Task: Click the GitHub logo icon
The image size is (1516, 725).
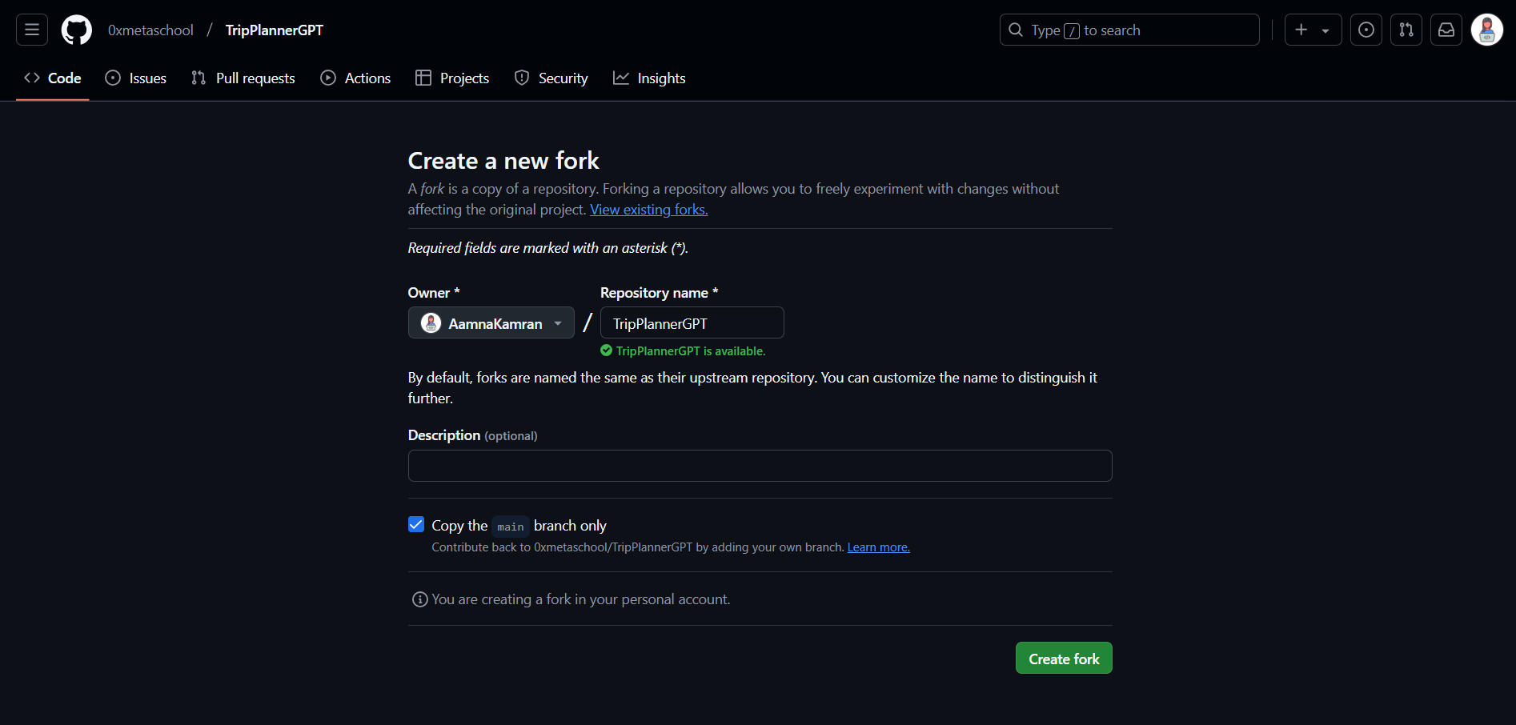Action: click(77, 30)
